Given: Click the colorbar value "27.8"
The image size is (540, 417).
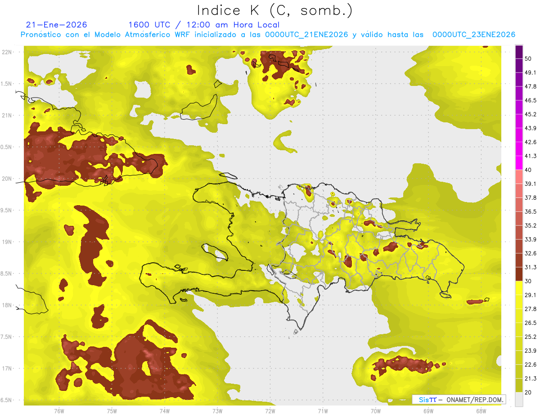Looking at the screenshot, I should point(531,309).
